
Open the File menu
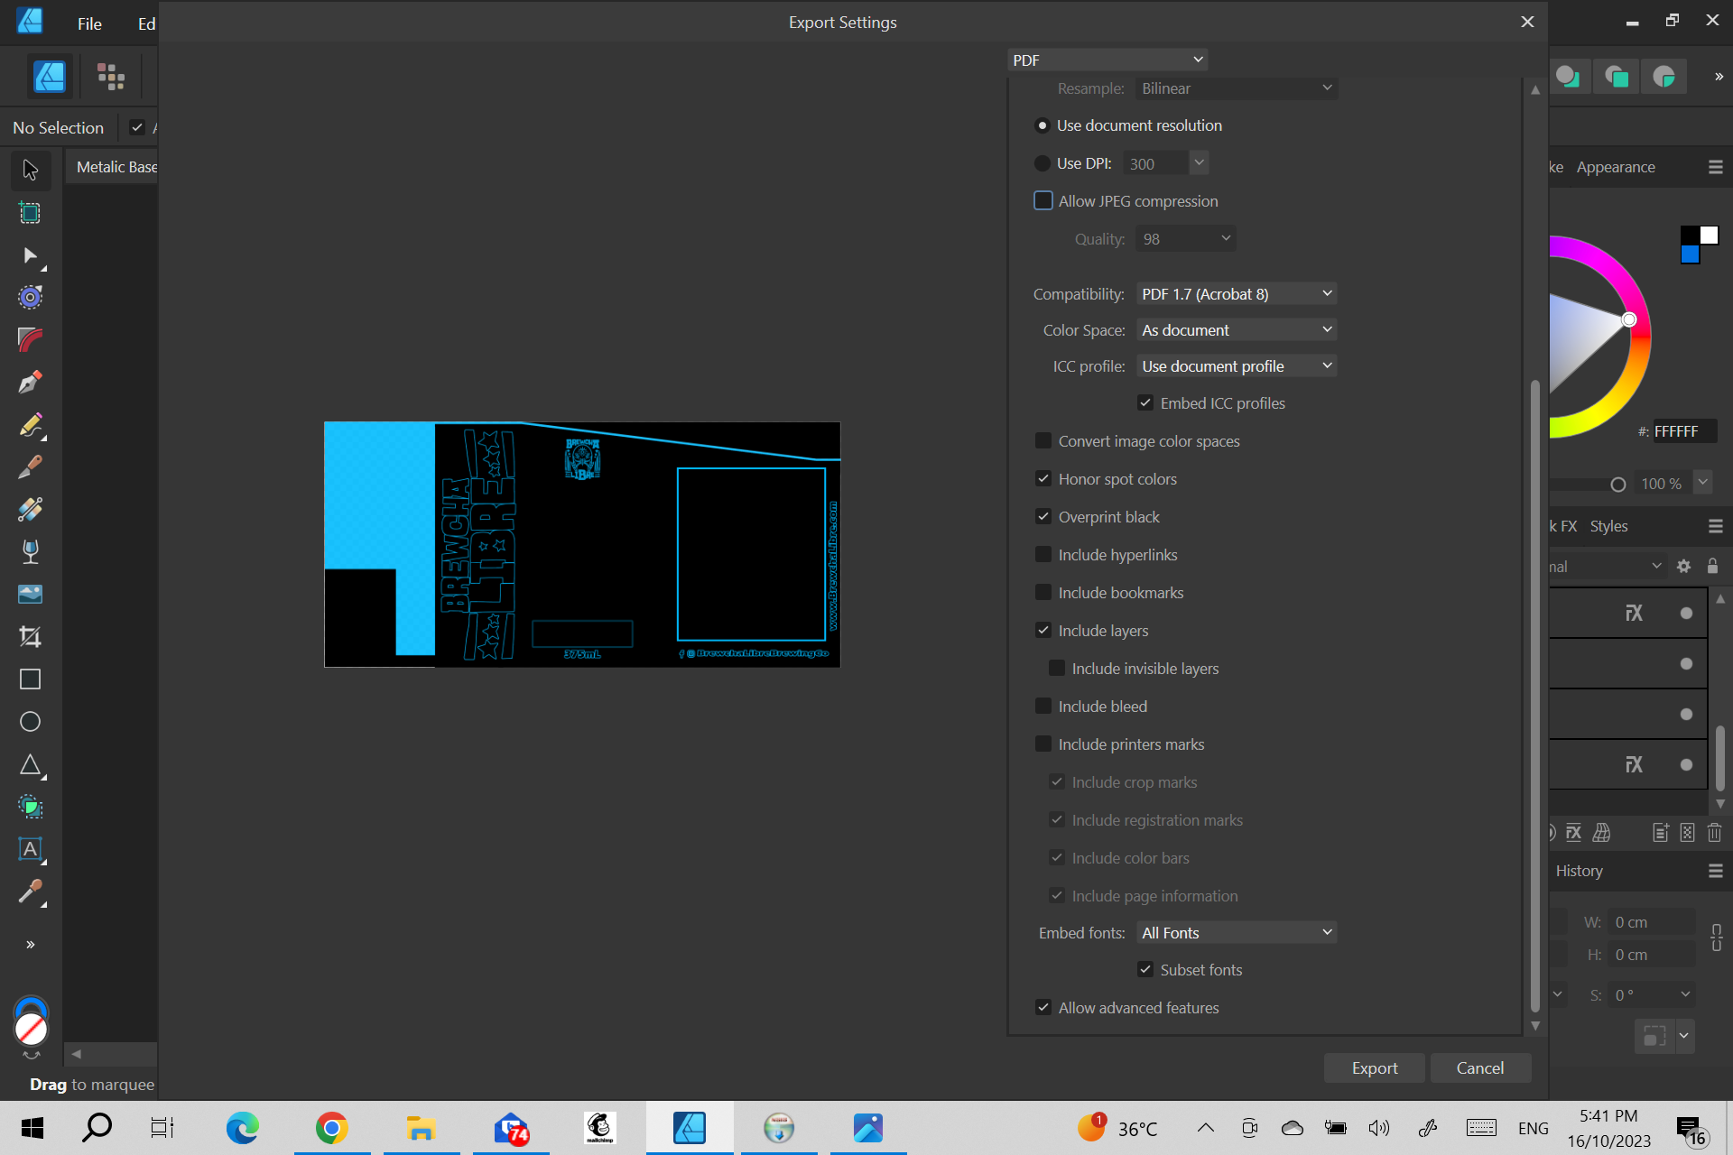pos(89,23)
